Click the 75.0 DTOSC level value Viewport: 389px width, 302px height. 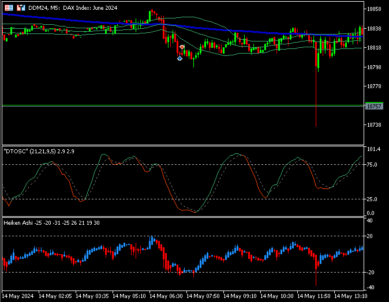(372, 165)
